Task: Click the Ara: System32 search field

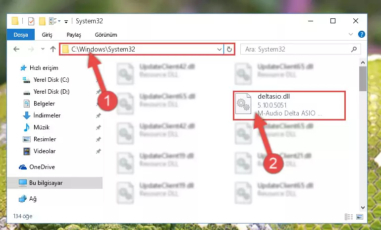Action: coord(296,50)
